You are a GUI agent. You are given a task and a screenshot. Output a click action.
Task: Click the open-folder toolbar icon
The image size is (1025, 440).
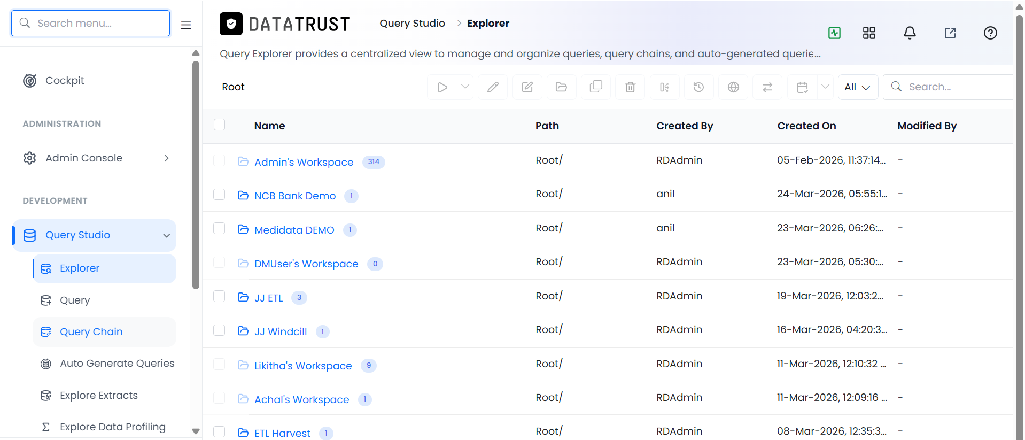561,87
